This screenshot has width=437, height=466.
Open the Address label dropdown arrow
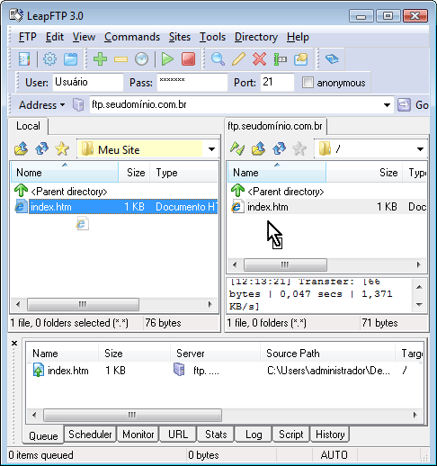pos(62,105)
